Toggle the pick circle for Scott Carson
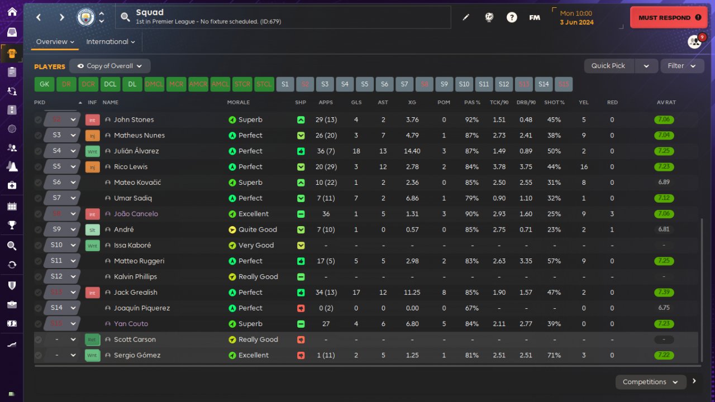The image size is (715, 402). coord(38,339)
